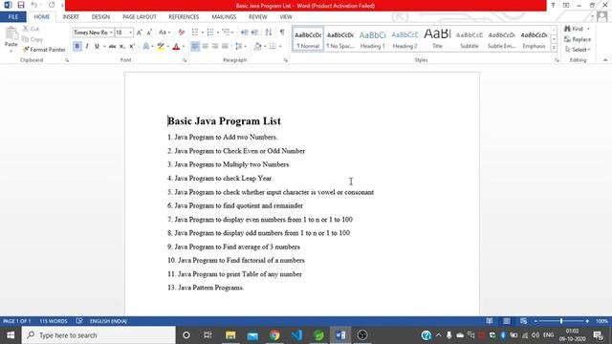Increase the paragraph indent

pyautogui.click(x=254, y=32)
